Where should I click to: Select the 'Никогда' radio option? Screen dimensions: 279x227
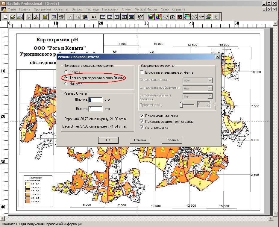click(66, 84)
